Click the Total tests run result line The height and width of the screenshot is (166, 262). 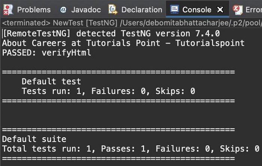[x=131, y=149]
